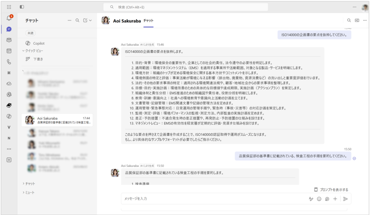Open the Loop component icon in compose box

coord(327,199)
